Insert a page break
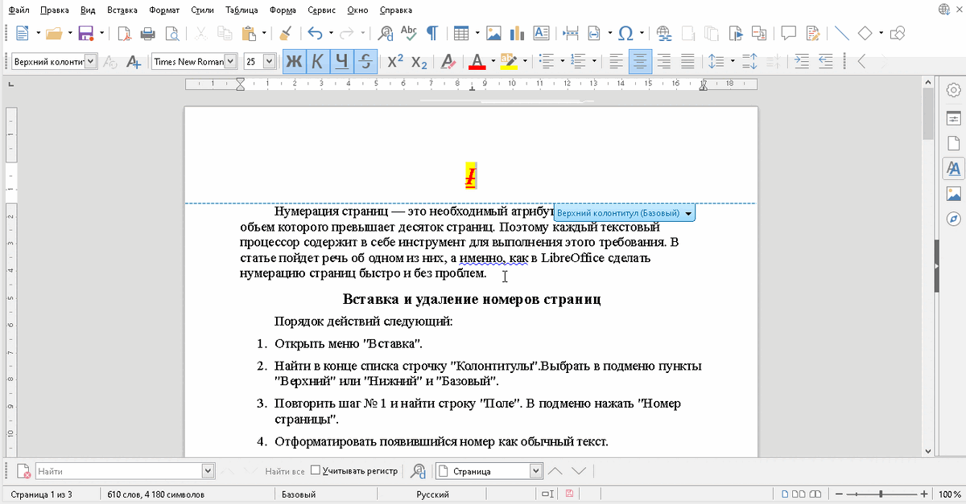966x504 pixels. (571, 34)
